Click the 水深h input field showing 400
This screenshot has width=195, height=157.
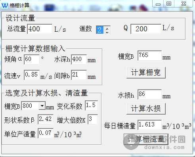tap(79, 59)
